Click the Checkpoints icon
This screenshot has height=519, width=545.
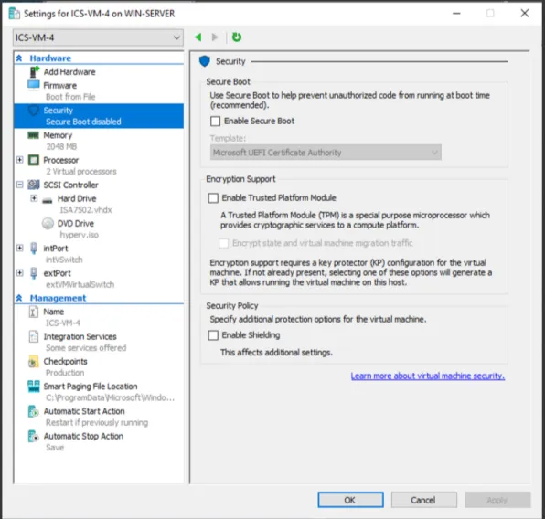pyautogui.click(x=33, y=362)
